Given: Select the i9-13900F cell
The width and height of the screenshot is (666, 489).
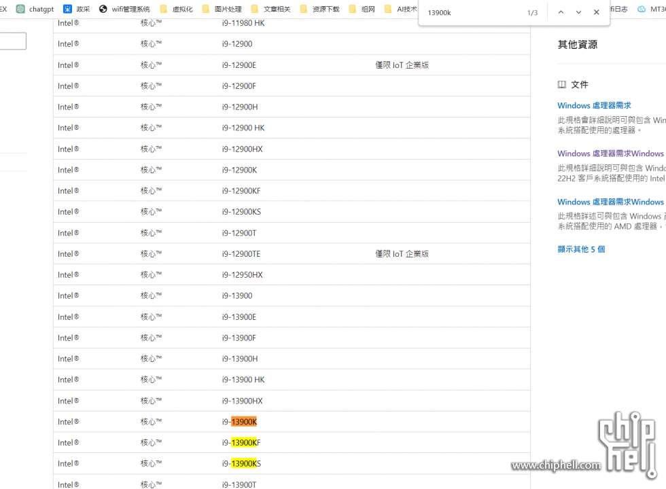Looking at the screenshot, I should (239, 338).
